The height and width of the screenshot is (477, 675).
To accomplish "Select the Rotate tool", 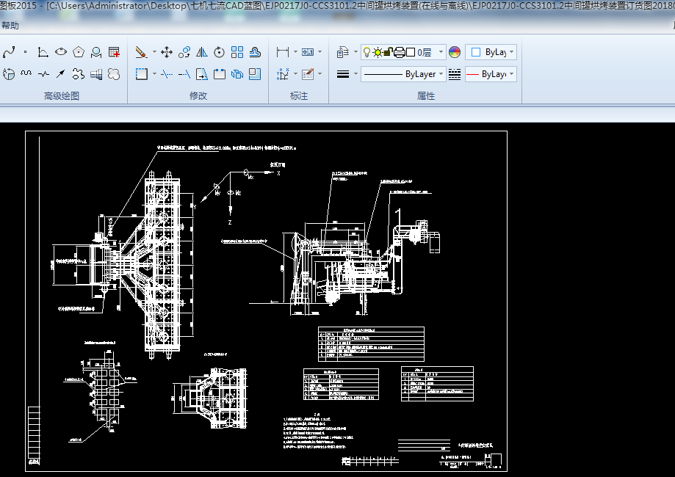I will (x=220, y=52).
